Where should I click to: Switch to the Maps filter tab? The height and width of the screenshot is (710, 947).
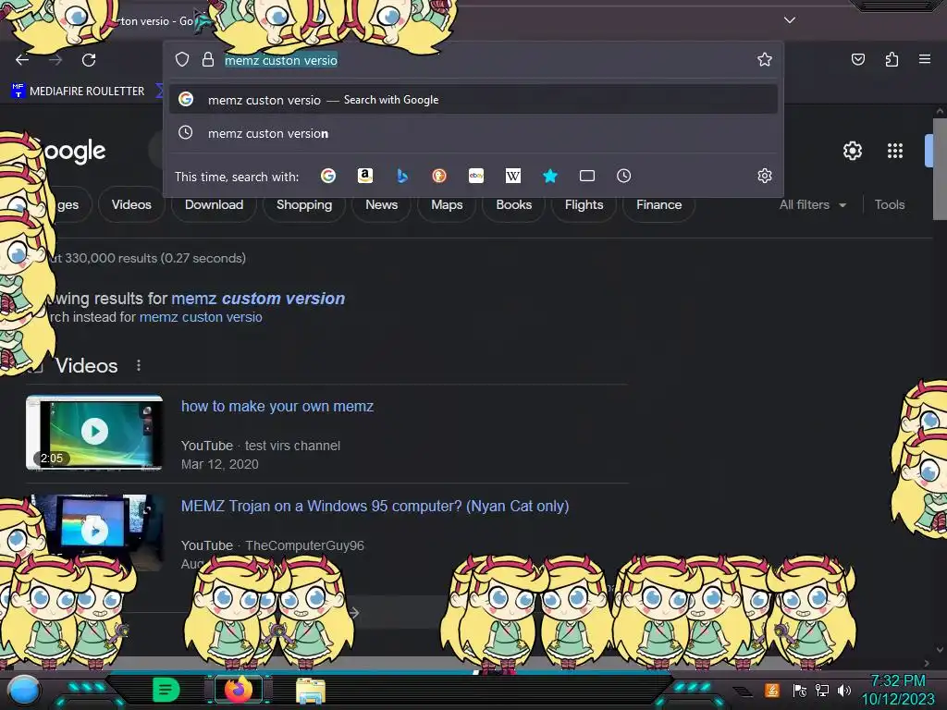tap(447, 204)
